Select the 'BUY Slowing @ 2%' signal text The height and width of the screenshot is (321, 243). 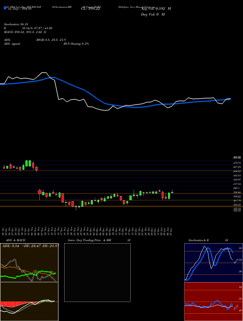tap(76, 44)
